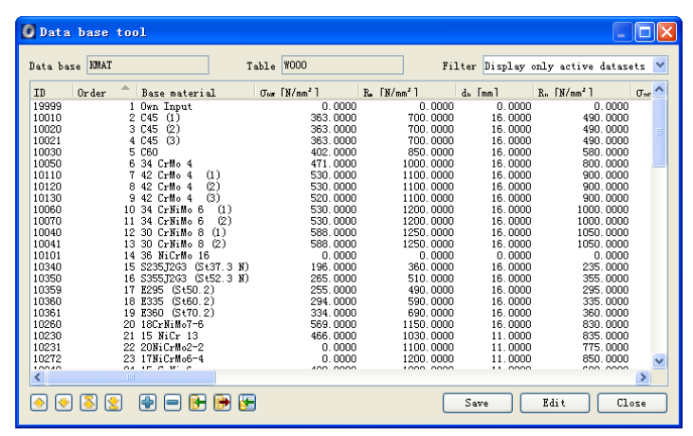Image resolution: width=693 pixels, height=436 pixels.
Task: Click the Edit button
Action: click(555, 403)
